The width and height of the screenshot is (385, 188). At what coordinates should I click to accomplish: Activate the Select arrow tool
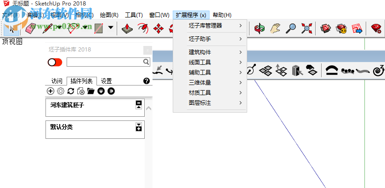12,29
